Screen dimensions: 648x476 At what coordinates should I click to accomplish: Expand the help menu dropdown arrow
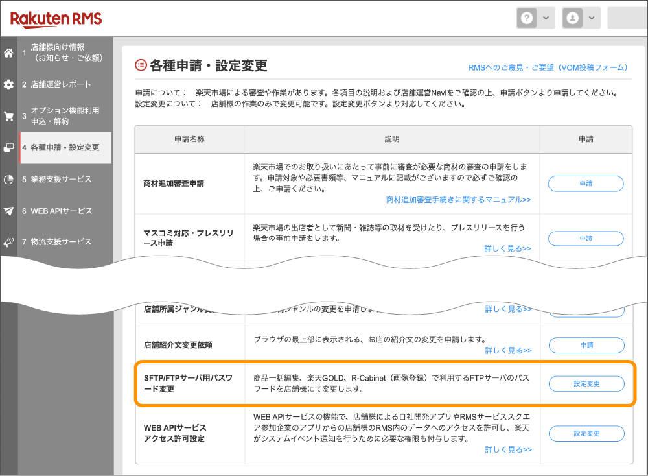point(546,19)
